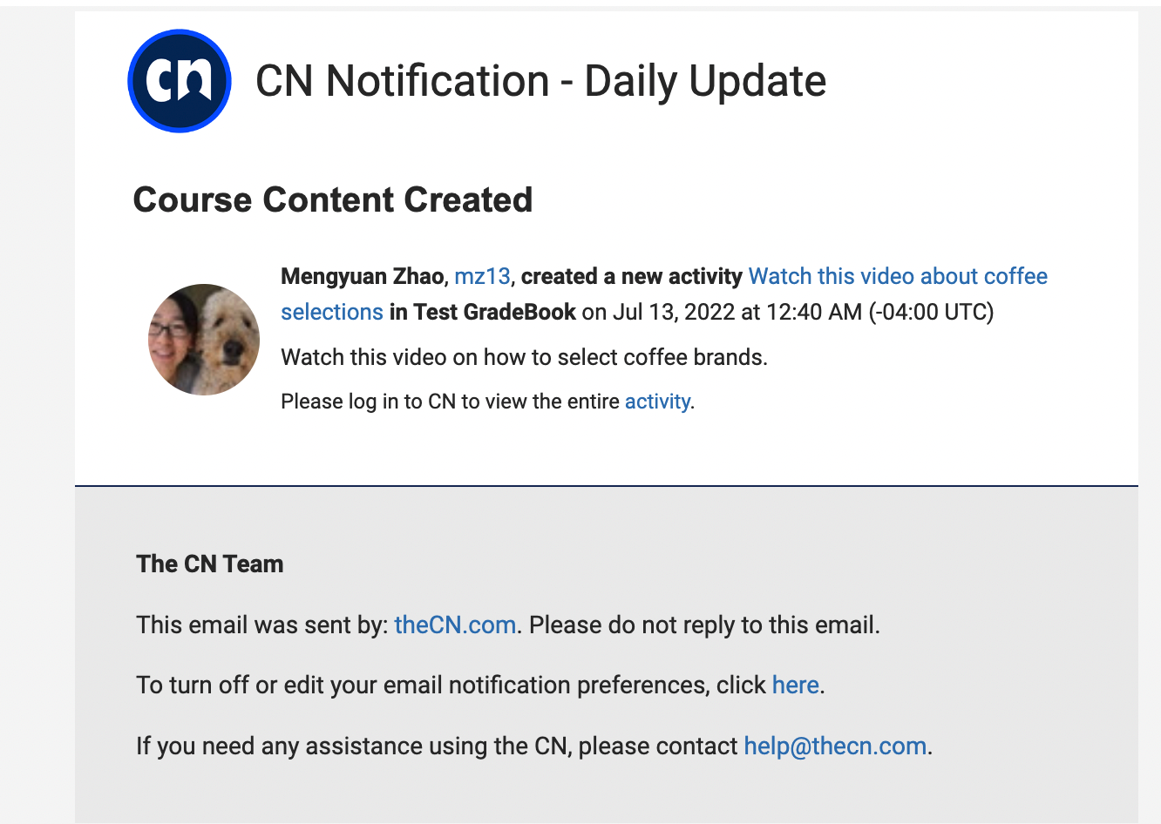Screen dimensions: 1161x824
Task: Follow the blue "activity" link
Action: [657, 402]
